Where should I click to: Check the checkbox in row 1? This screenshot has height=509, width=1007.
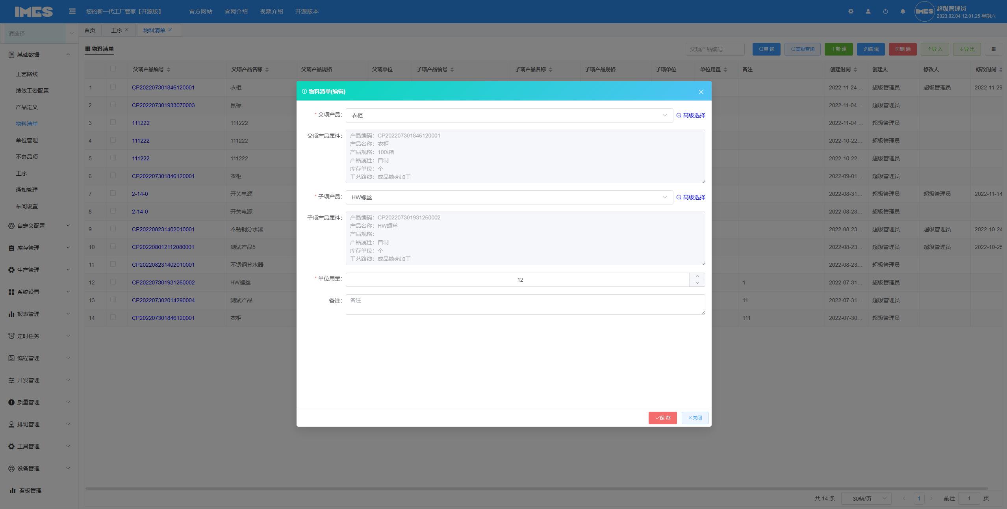(x=113, y=87)
